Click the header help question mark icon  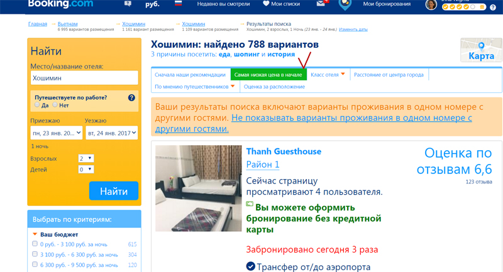click(493, 8)
